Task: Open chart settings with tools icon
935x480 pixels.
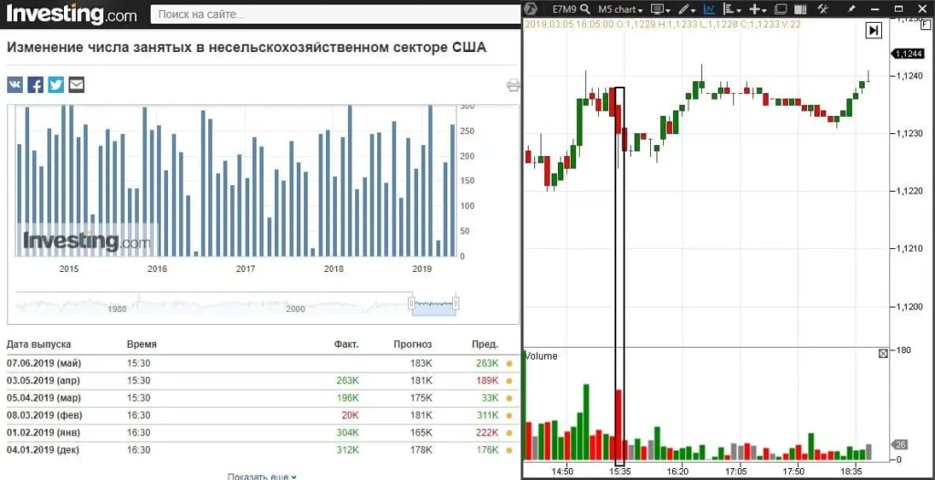Action: (x=824, y=9)
